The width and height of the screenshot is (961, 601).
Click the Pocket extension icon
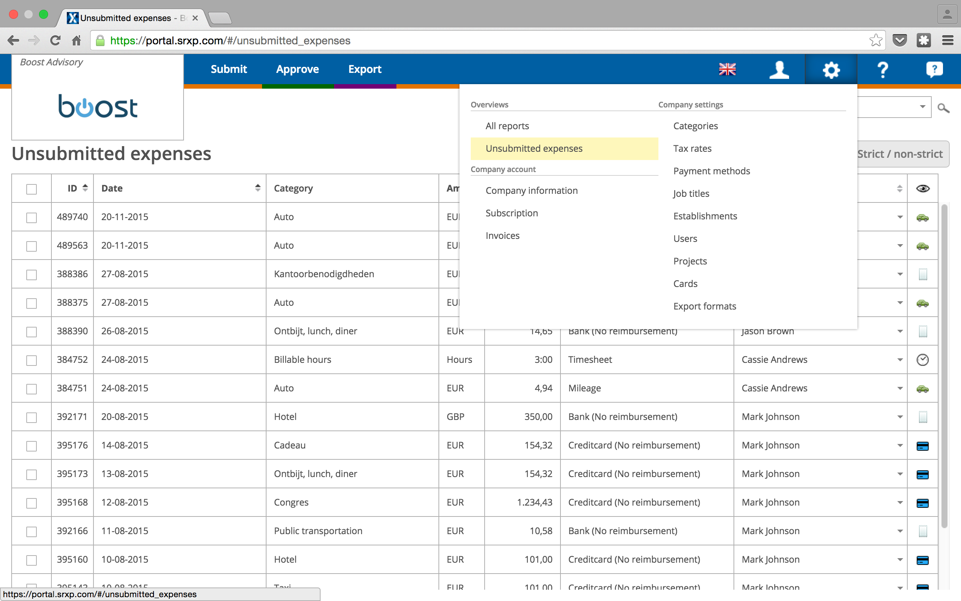(900, 40)
